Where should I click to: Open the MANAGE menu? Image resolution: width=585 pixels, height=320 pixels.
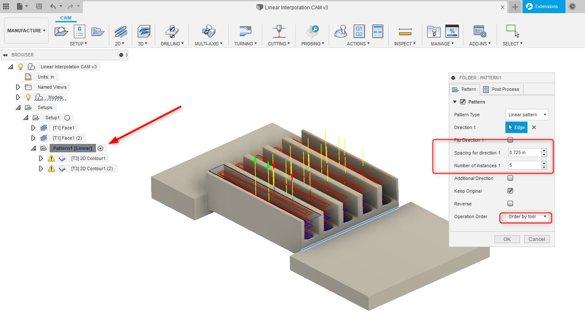coord(443,44)
